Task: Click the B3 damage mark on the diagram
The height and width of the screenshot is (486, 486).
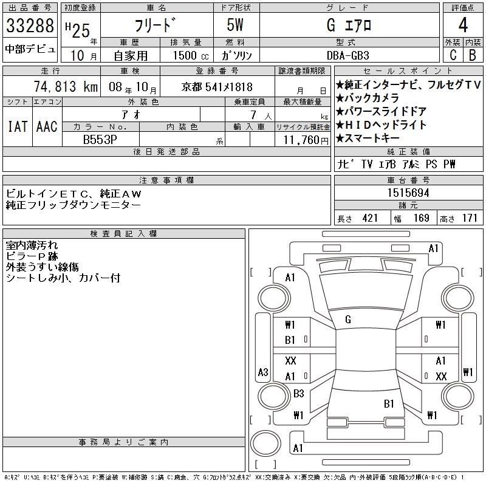Action: point(298,394)
